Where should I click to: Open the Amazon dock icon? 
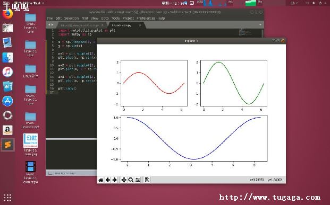point(7,130)
